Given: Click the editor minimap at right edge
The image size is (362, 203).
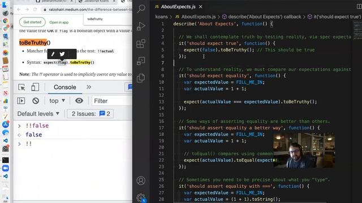Looking at the screenshot, I should [x=357, y=30].
